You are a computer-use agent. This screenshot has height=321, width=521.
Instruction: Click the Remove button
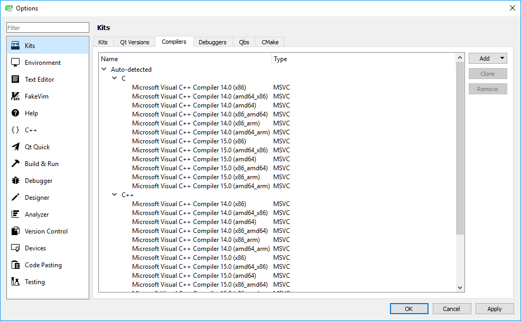488,89
